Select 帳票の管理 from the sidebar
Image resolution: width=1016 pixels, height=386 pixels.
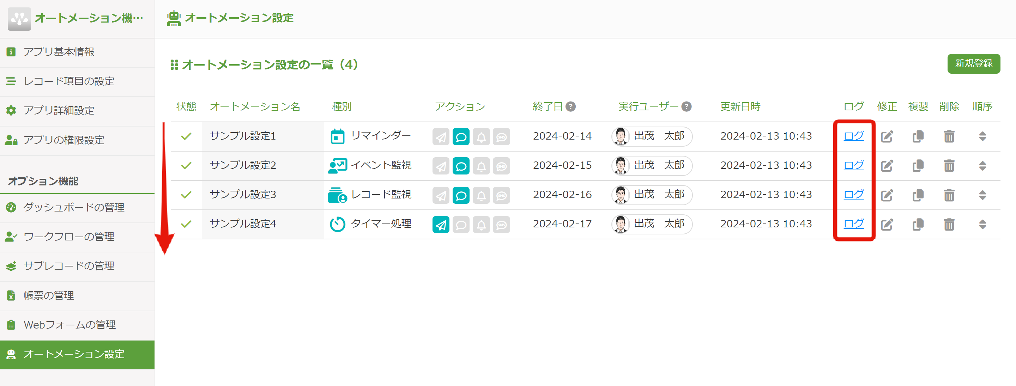49,295
